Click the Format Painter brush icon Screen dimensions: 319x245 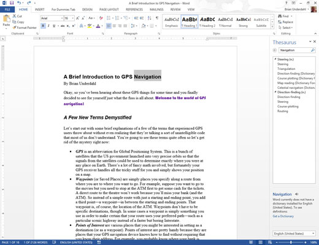pos(14,28)
